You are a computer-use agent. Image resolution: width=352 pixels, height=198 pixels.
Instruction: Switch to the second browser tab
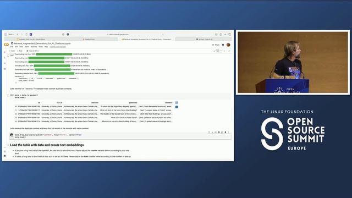[x=89, y=39]
